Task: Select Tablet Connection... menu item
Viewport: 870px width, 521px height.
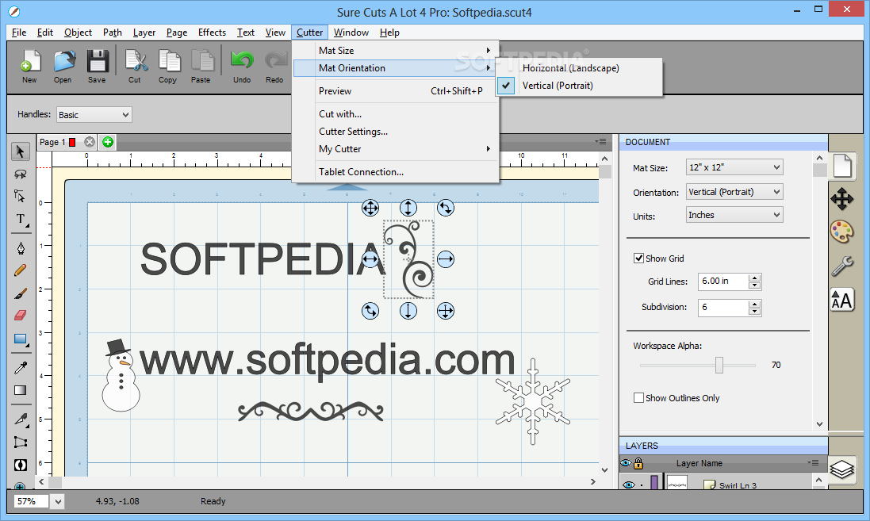Action: tap(395, 172)
